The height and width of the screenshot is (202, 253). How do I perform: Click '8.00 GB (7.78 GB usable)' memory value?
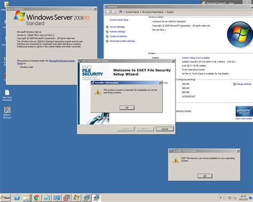click(x=194, y=66)
